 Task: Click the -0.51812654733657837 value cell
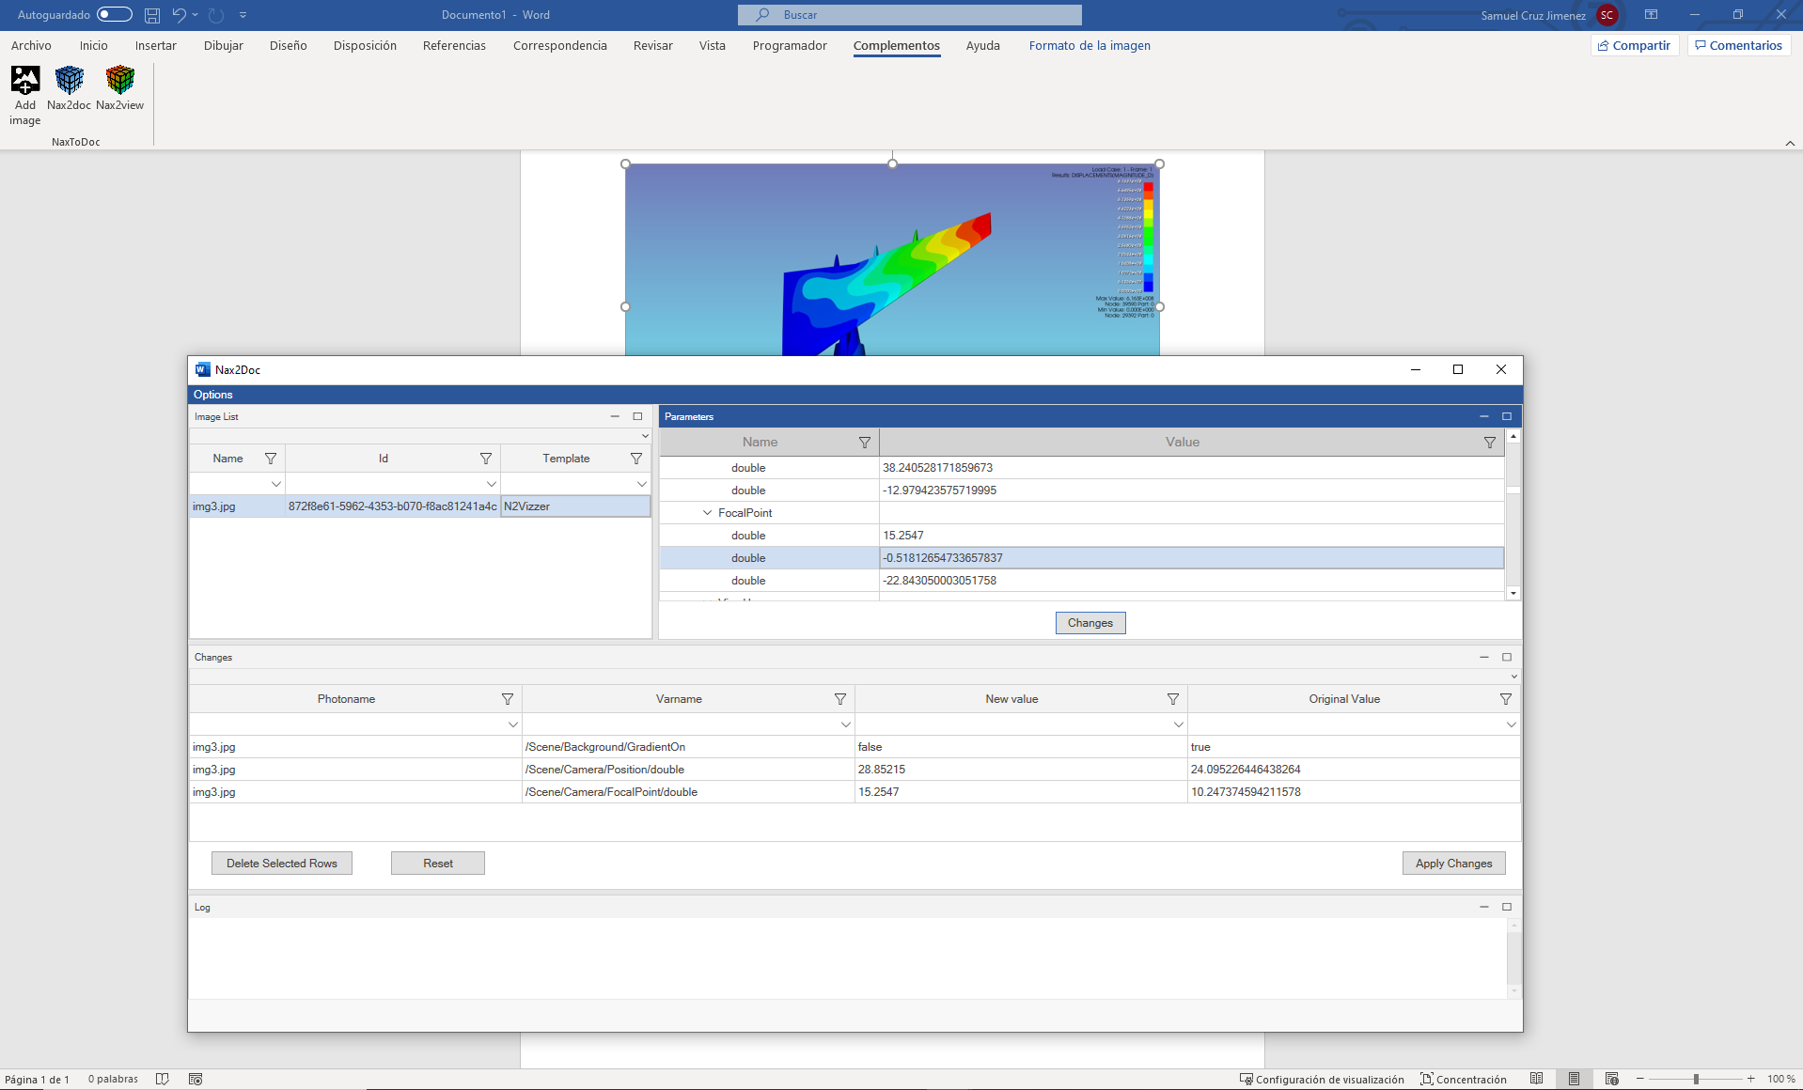pyautogui.click(x=1191, y=558)
